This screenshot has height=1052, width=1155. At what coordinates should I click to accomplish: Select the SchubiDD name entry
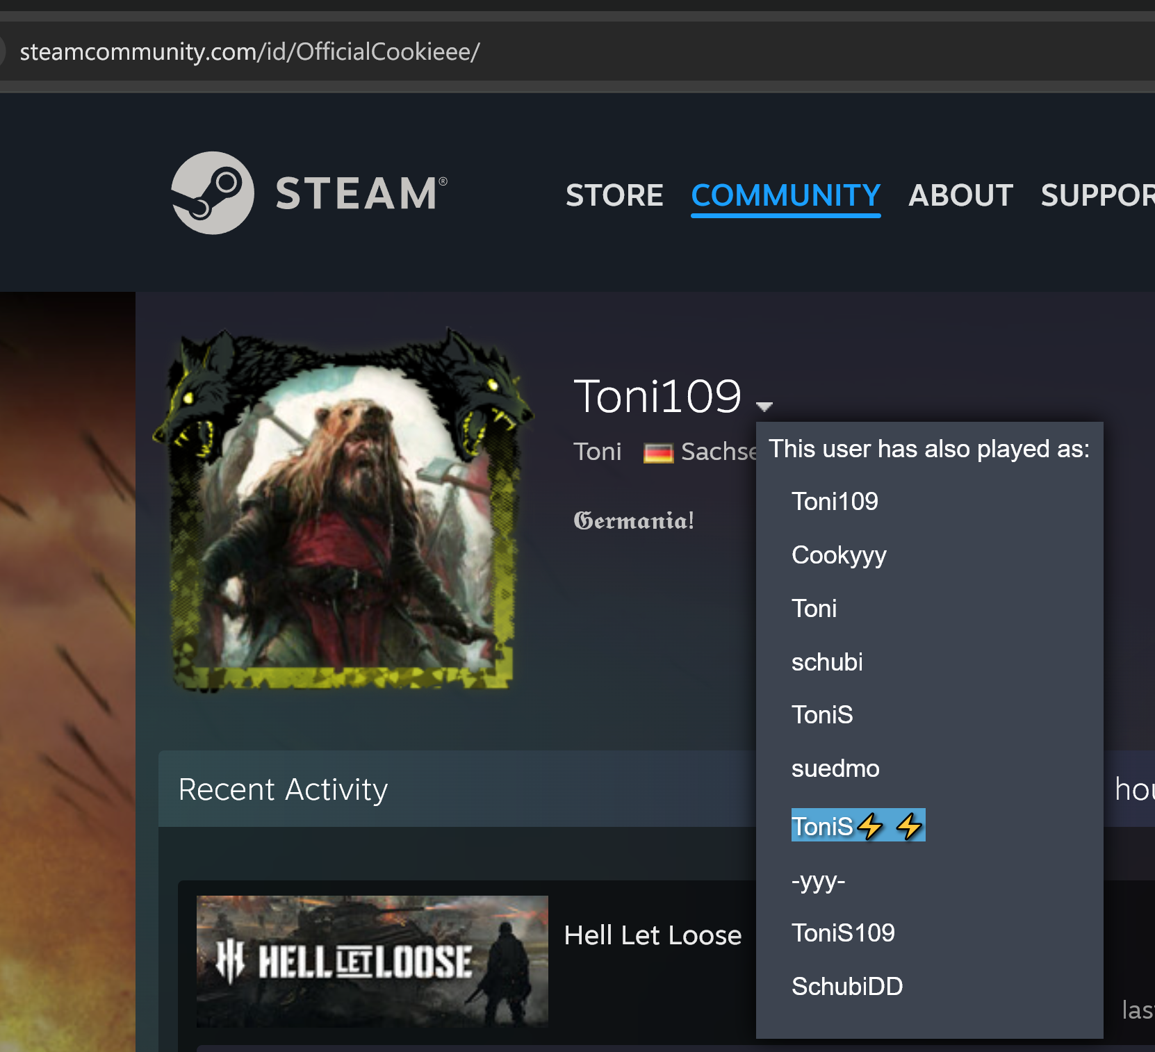[846, 986]
